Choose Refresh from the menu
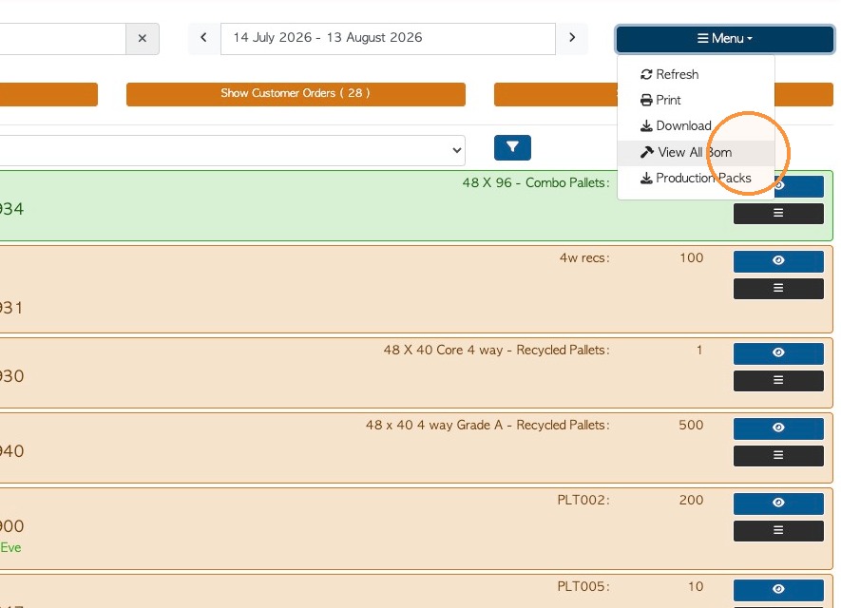Image resolution: width=841 pixels, height=608 pixels. click(x=696, y=74)
